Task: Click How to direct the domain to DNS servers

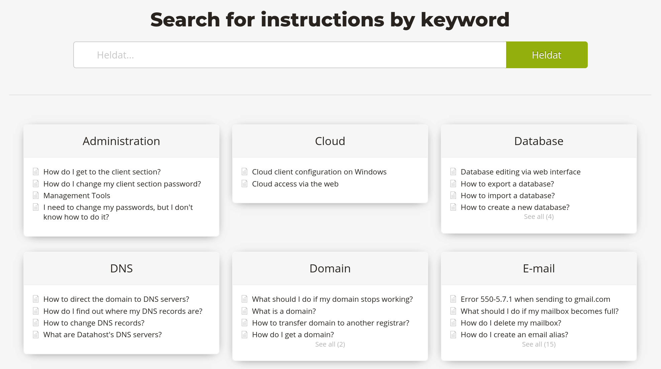Action: tap(116, 299)
